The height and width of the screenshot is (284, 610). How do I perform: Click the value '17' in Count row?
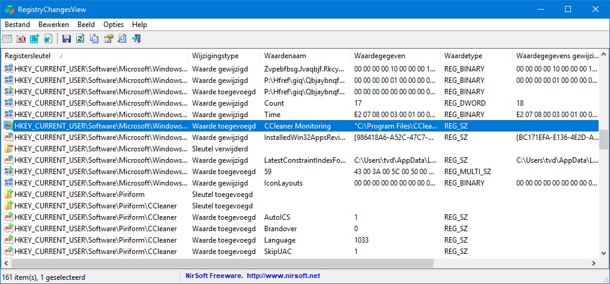tap(358, 103)
